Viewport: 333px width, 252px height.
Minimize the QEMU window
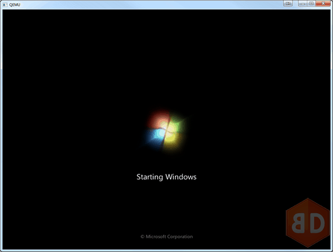[x=303, y=4]
